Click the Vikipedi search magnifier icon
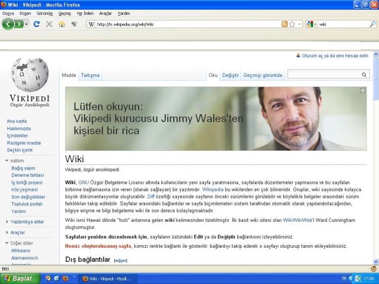Image resolution: width=379 pixels, height=284 pixels. coord(364,75)
